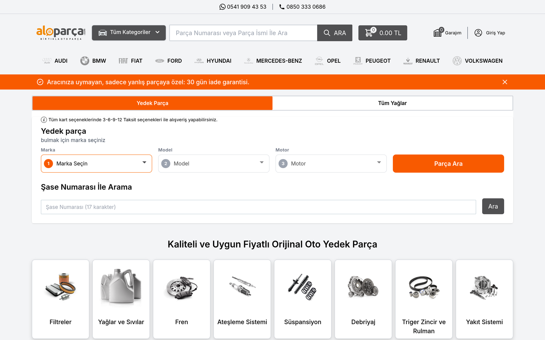Screen dimensions: 545x340
Task: Open the Motor dropdown
Action: click(x=331, y=164)
